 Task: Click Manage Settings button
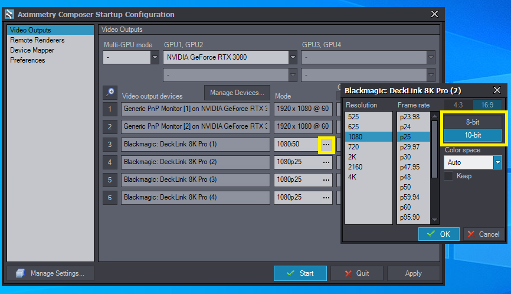(x=51, y=273)
